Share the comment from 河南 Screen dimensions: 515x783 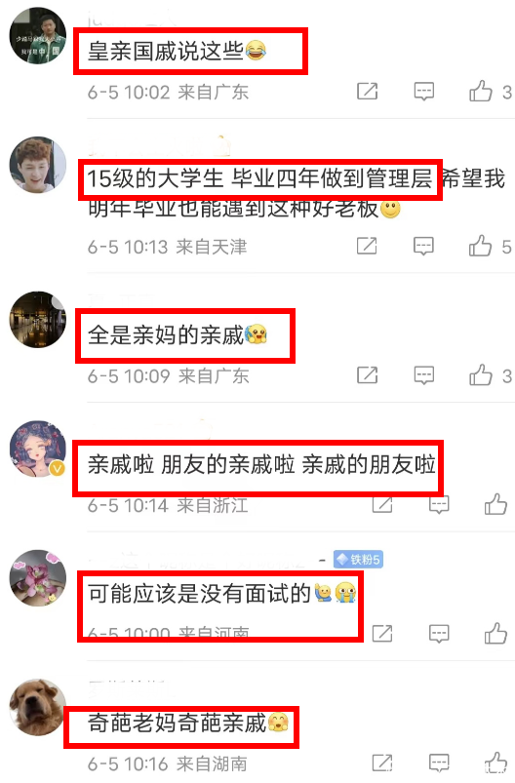click(x=382, y=634)
